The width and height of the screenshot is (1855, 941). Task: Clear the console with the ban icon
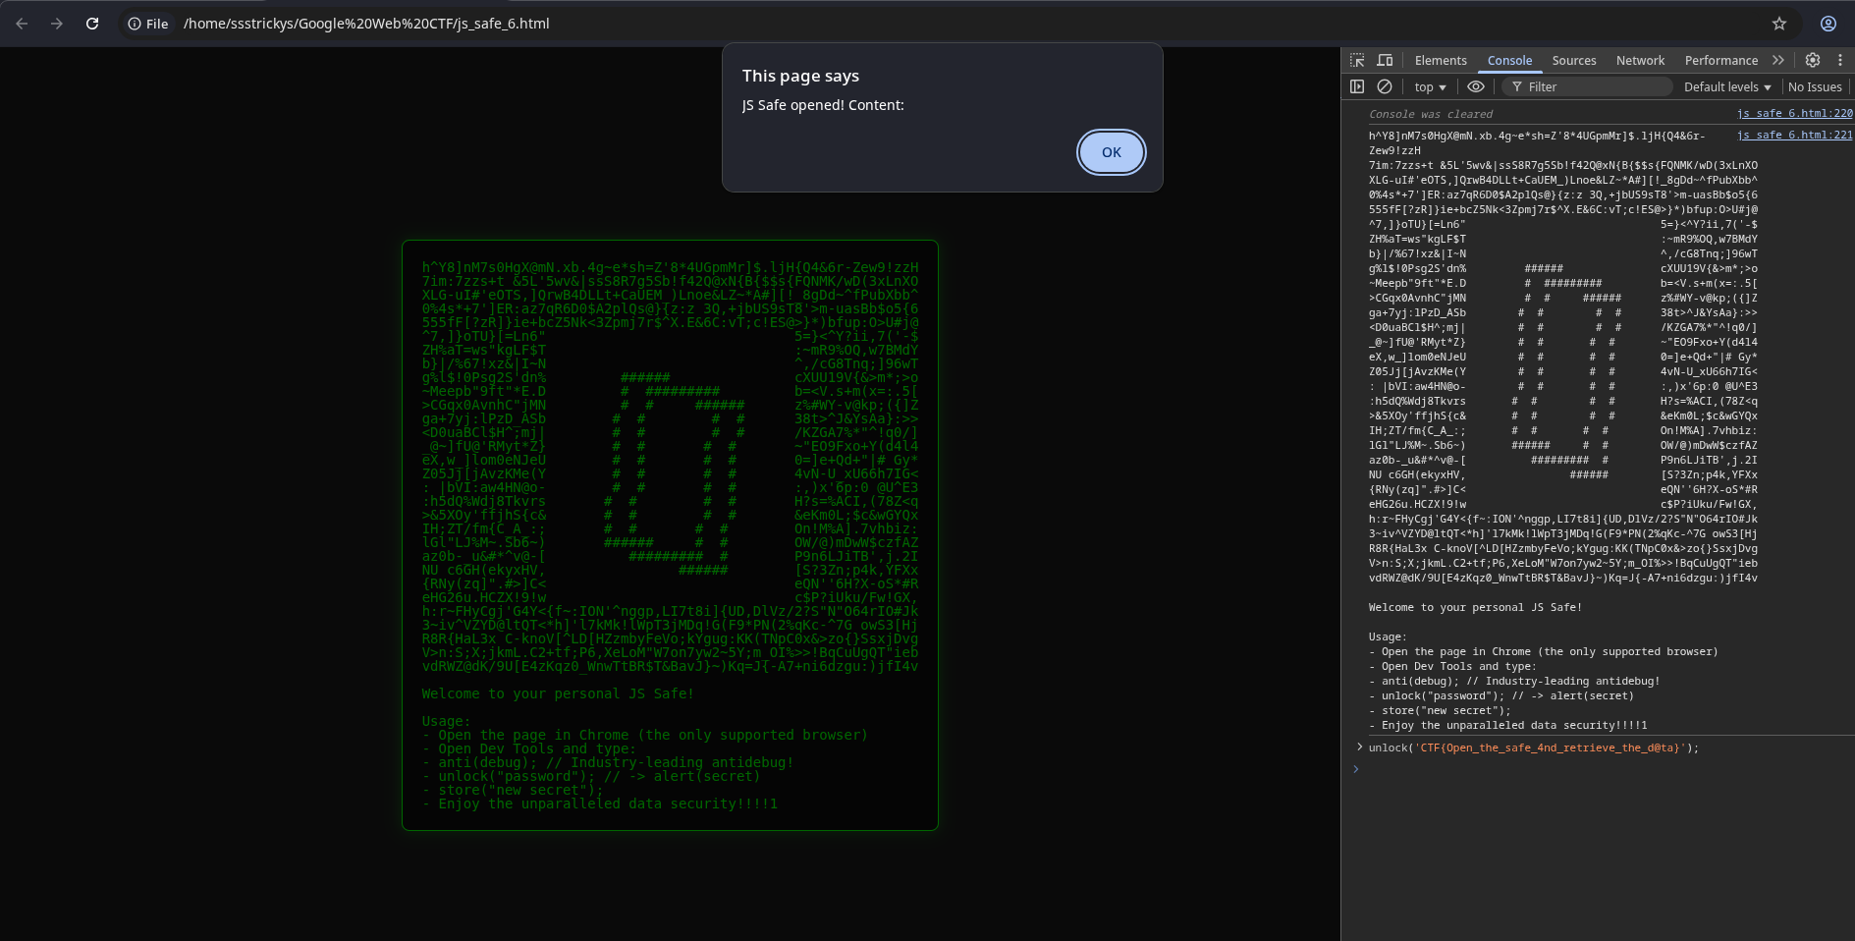point(1385,86)
